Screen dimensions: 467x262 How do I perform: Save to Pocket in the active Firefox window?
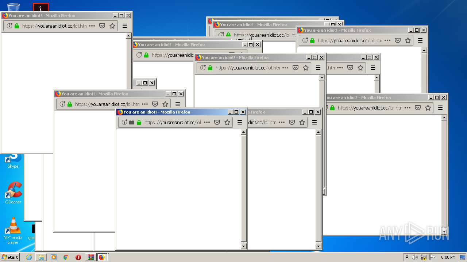(x=217, y=122)
